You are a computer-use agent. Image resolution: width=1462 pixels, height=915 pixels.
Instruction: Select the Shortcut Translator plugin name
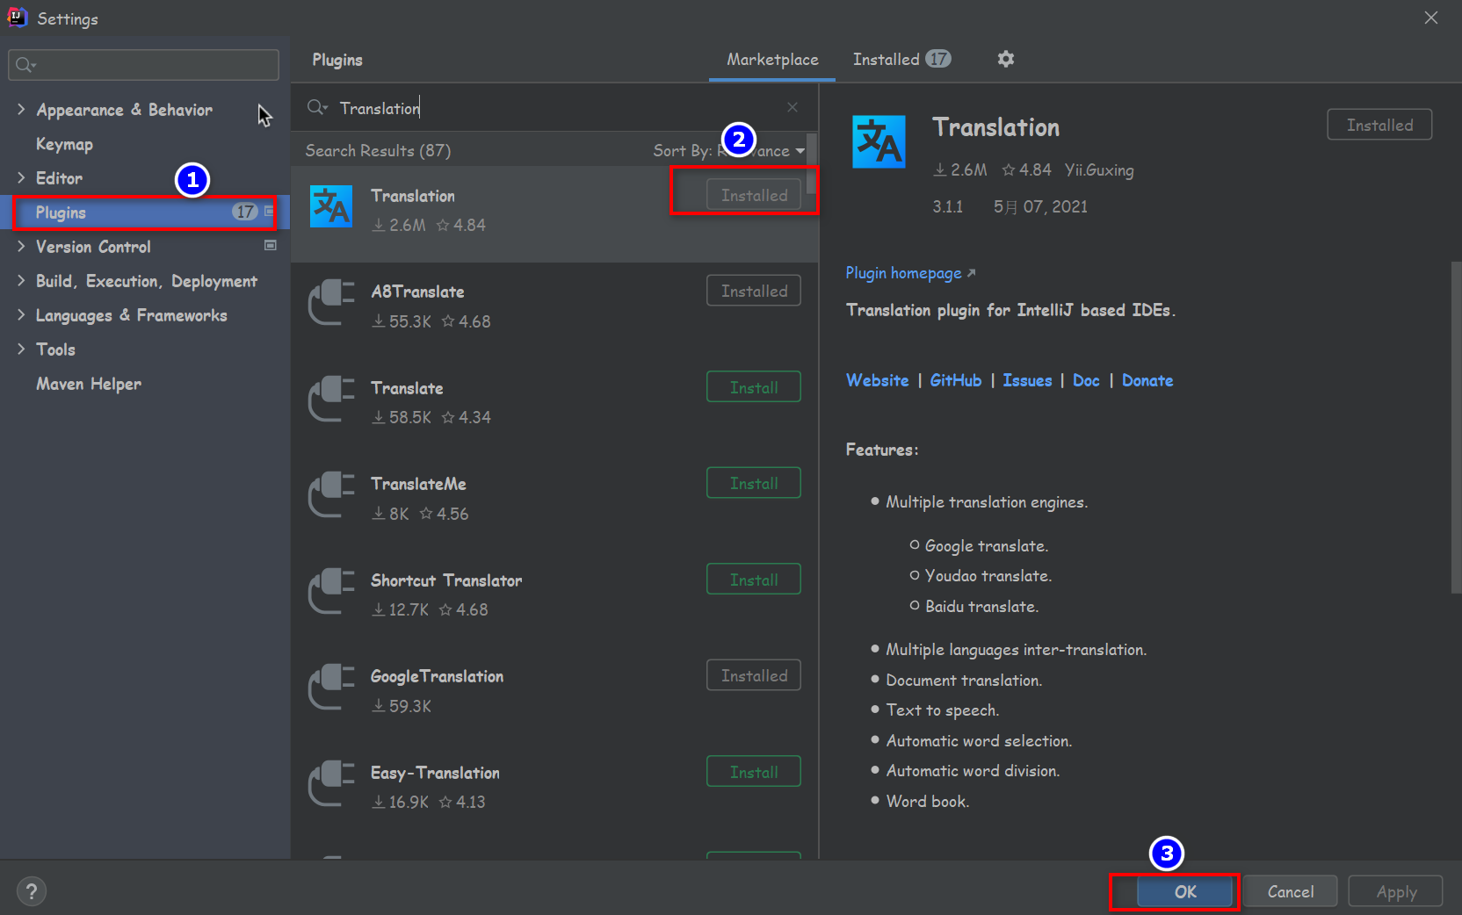click(x=446, y=580)
